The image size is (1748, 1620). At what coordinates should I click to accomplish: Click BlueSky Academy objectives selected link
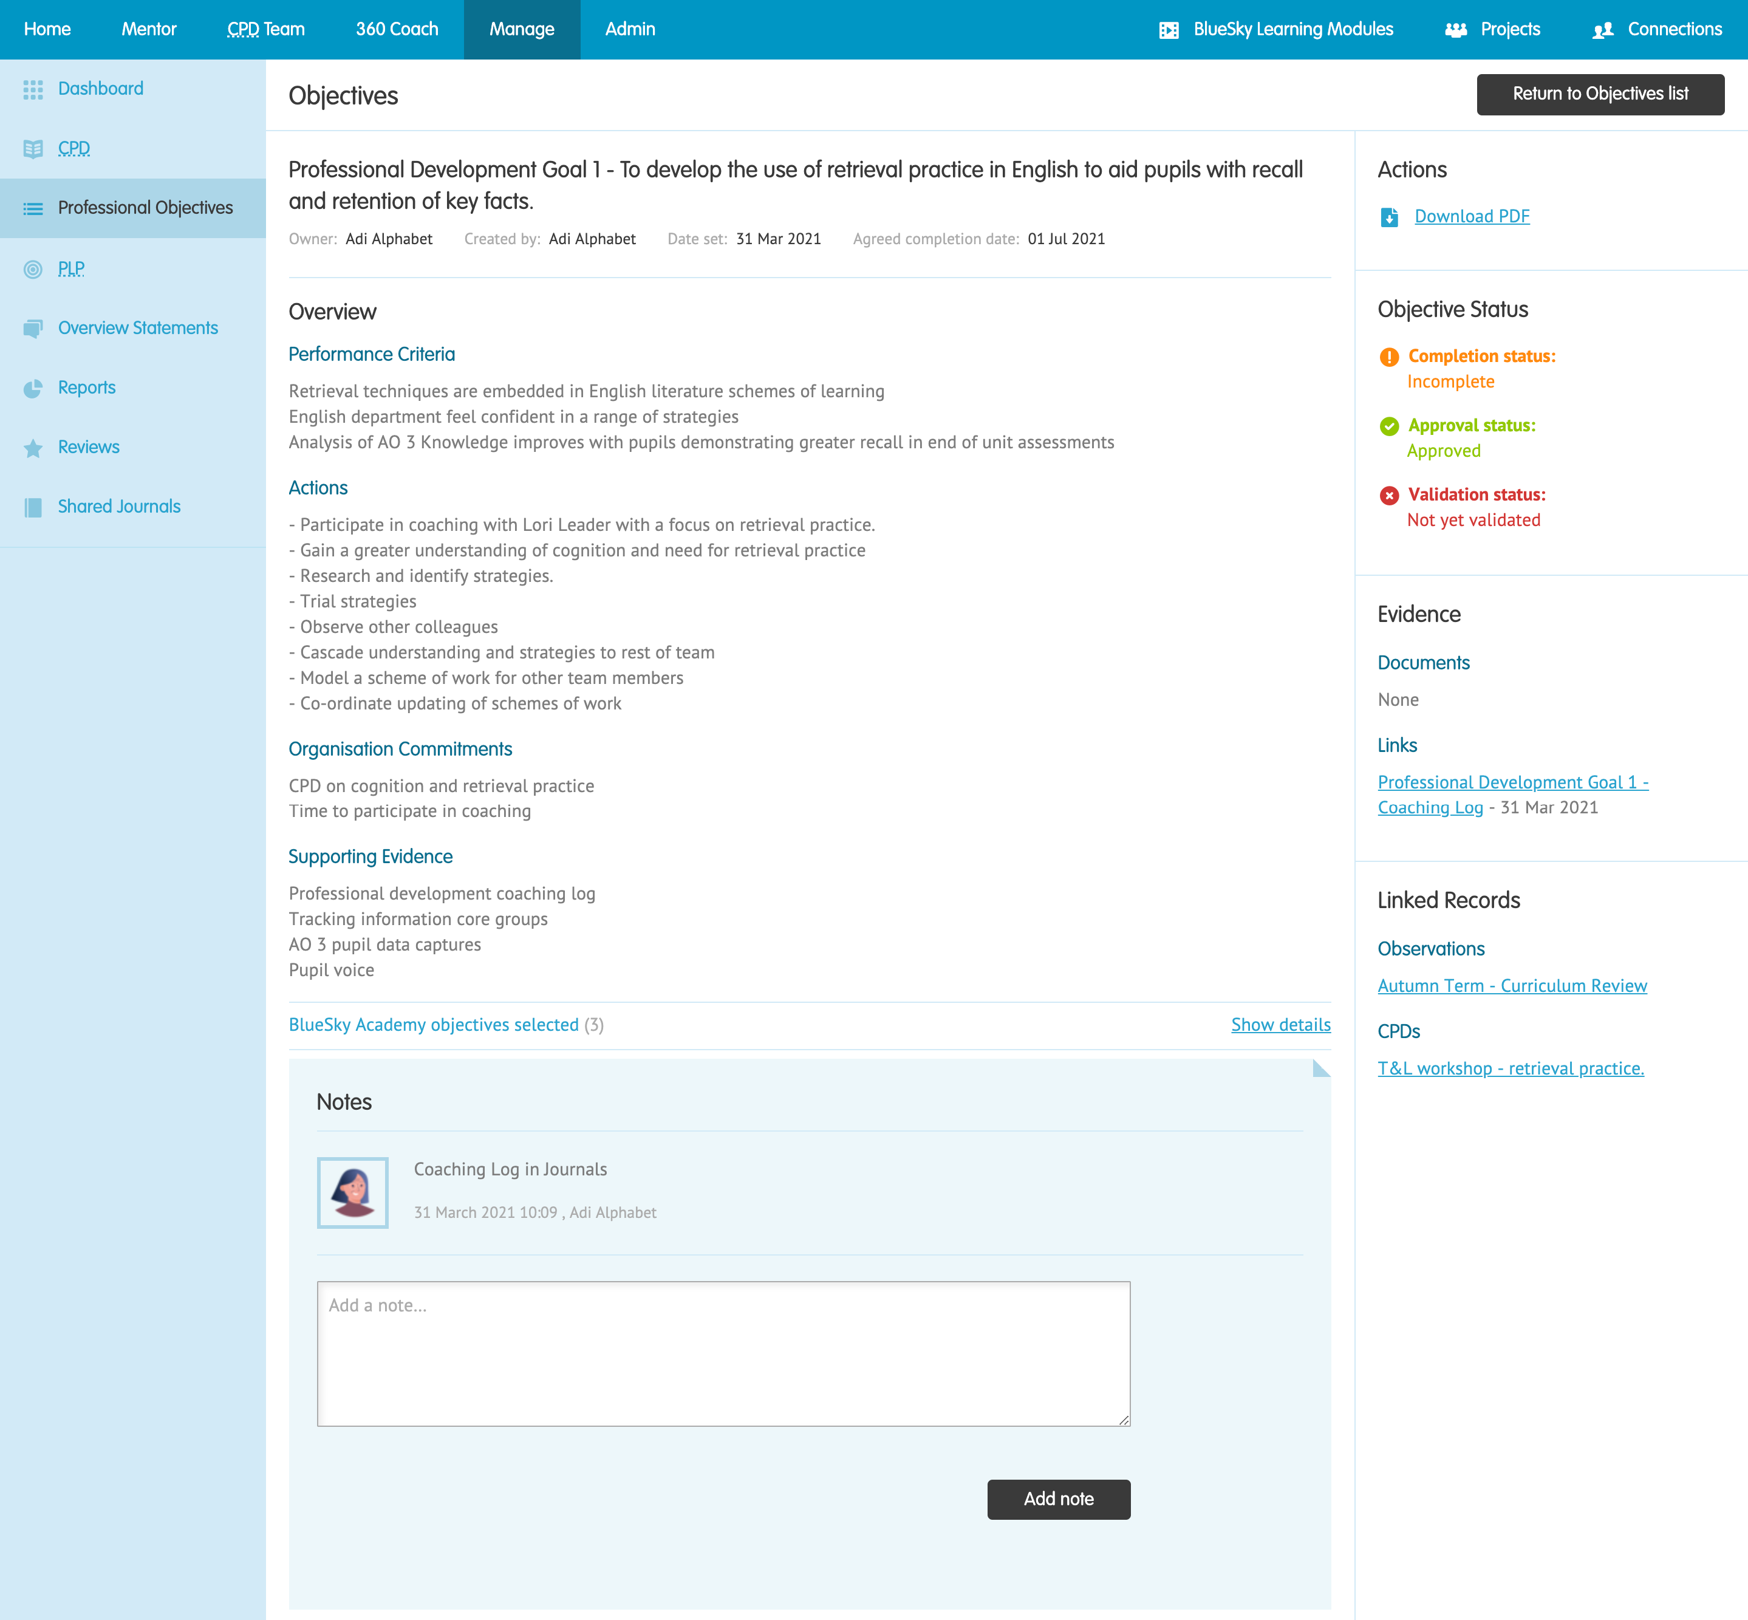(434, 1025)
